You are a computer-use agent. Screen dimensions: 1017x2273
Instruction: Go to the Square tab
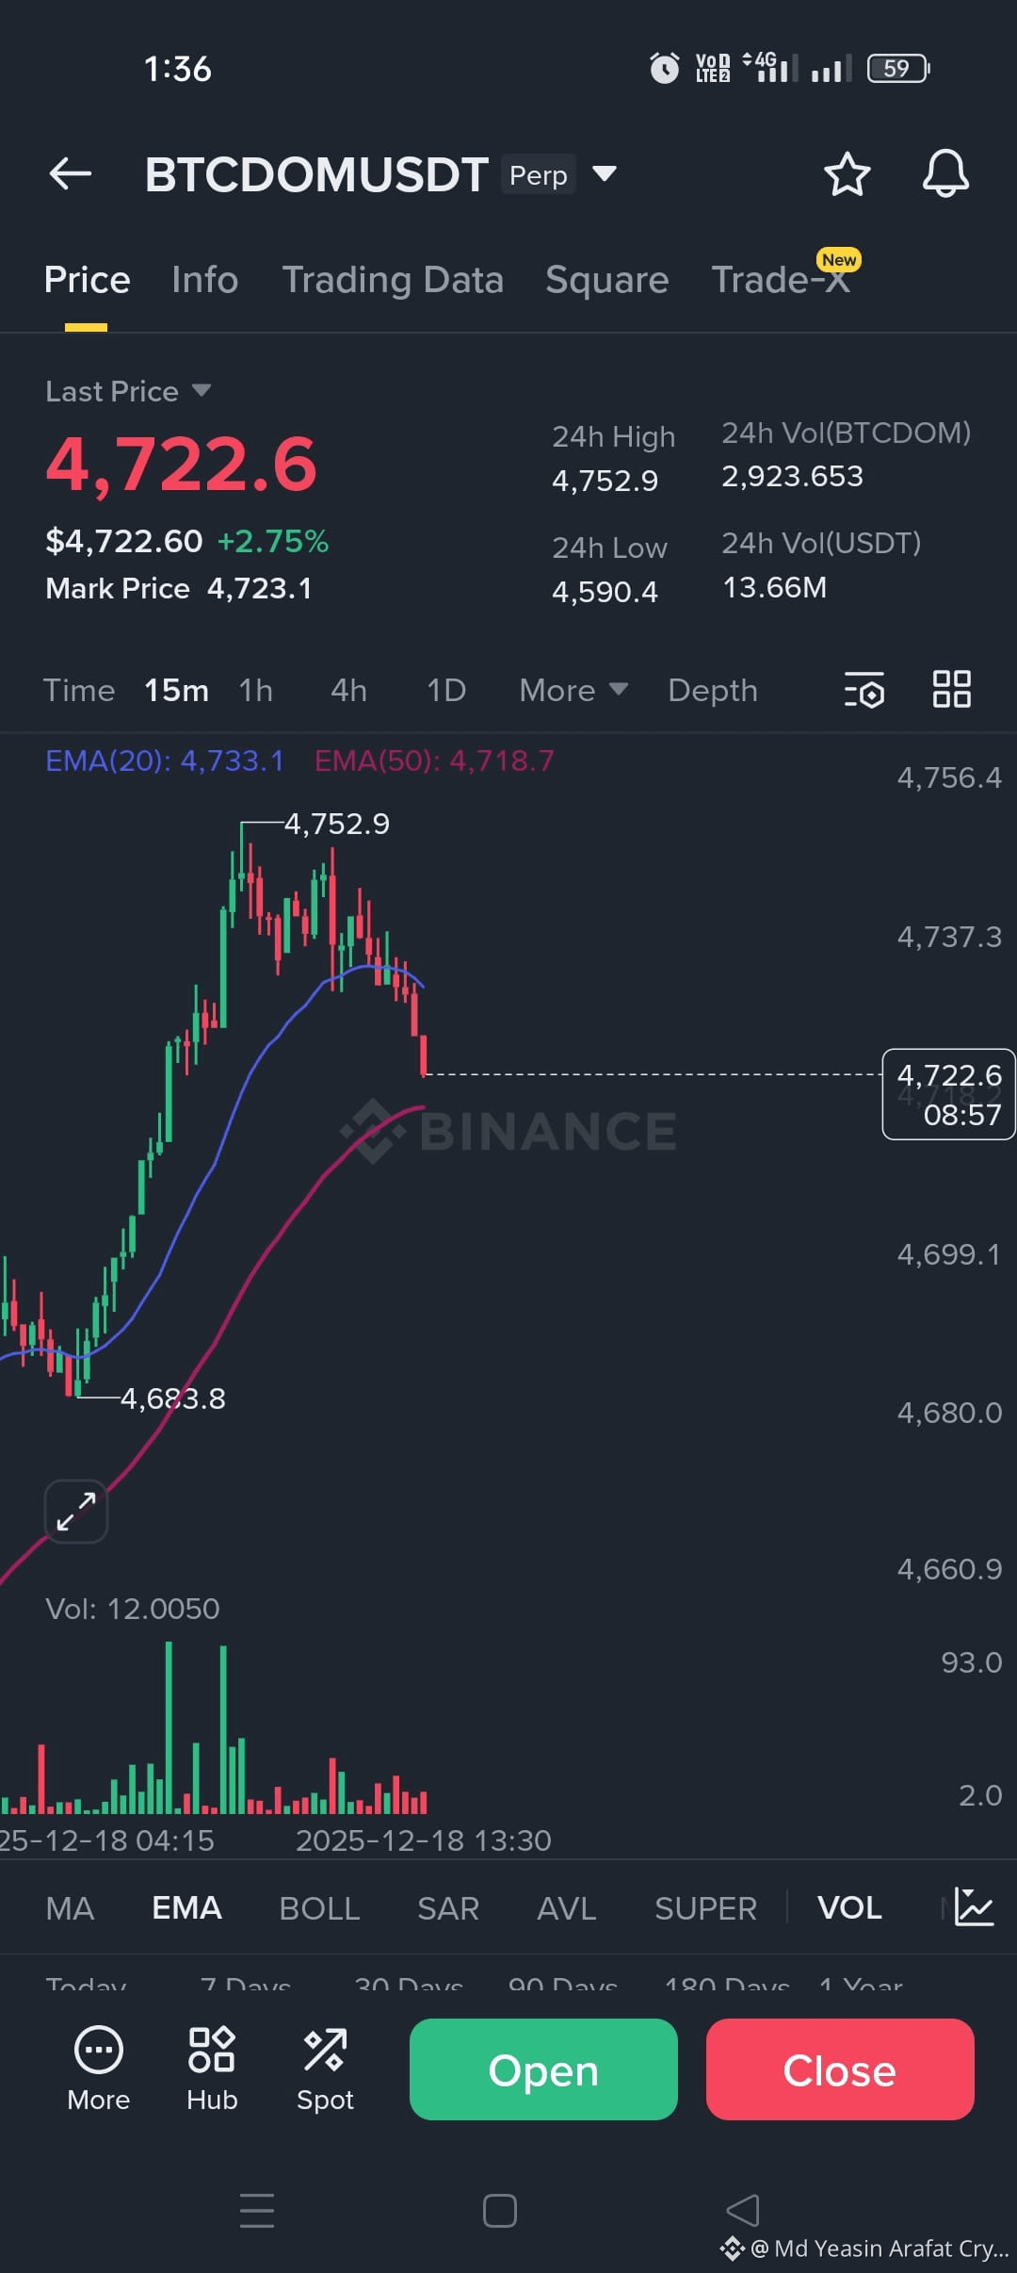(x=607, y=280)
